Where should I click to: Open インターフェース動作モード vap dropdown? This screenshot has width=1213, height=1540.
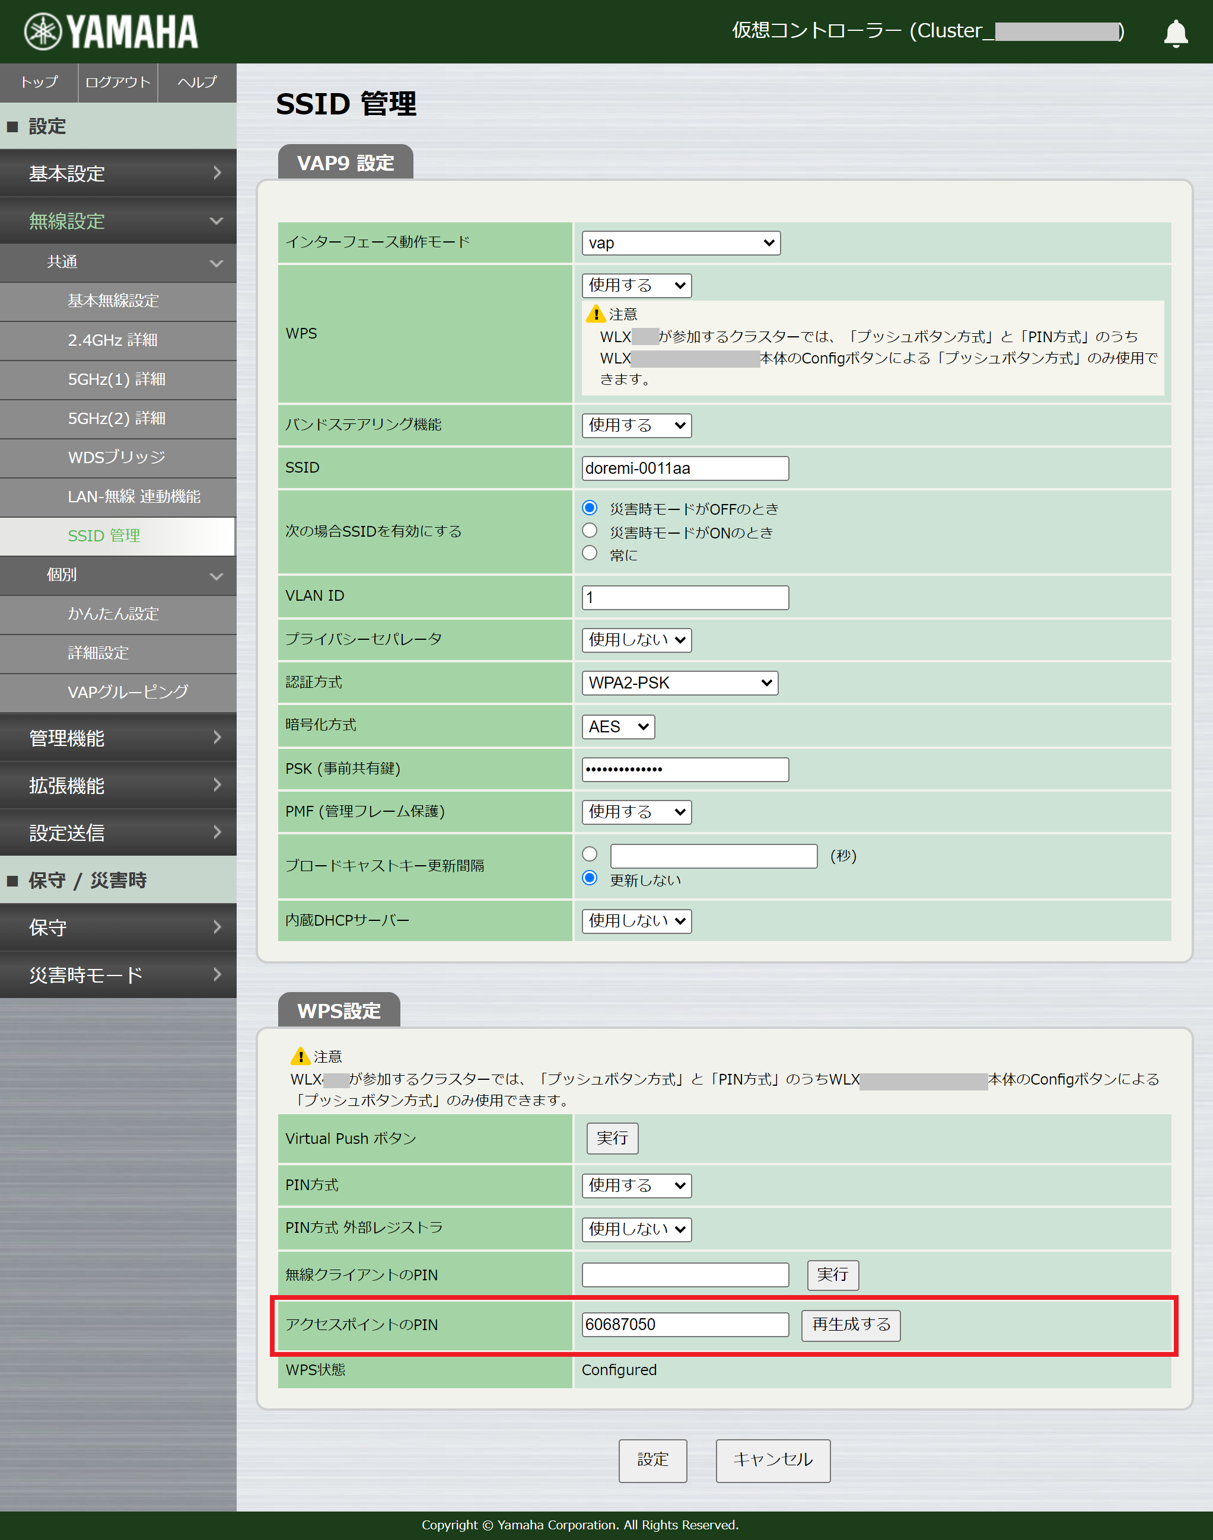(680, 244)
